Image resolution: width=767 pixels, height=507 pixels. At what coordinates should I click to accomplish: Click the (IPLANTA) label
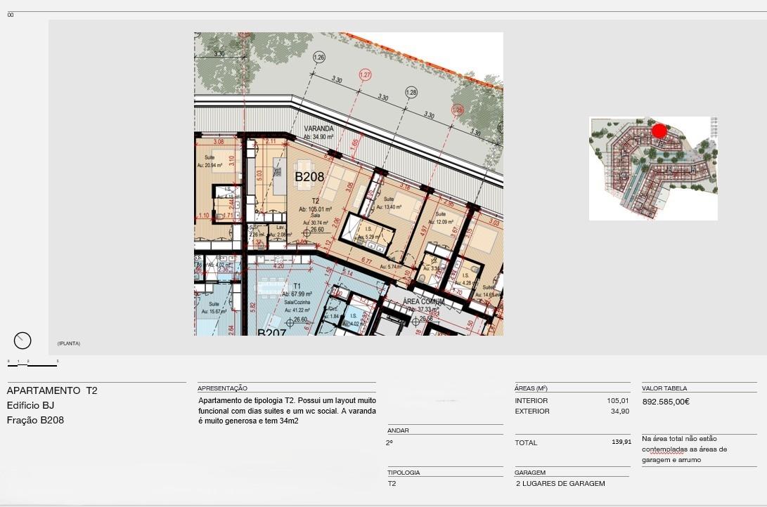69,343
